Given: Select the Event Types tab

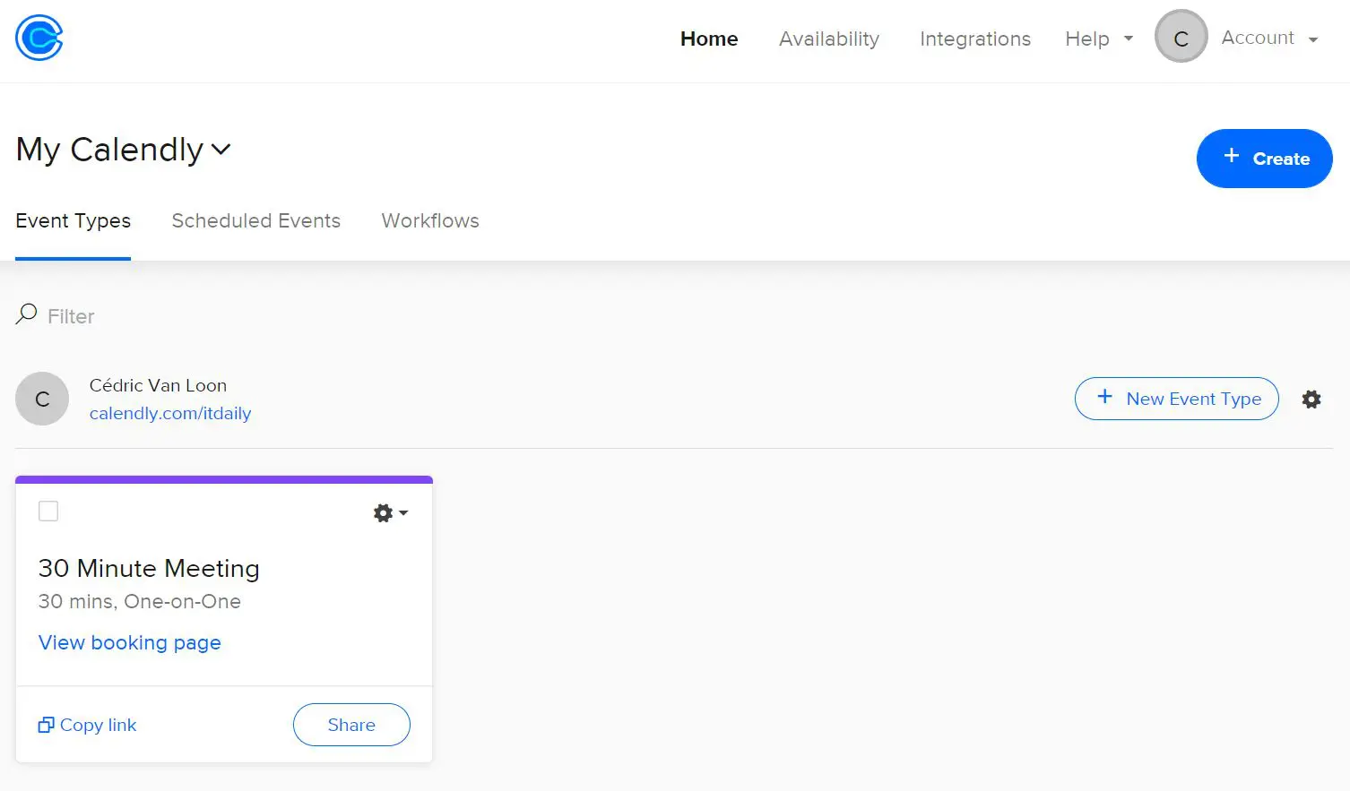Looking at the screenshot, I should tap(74, 220).
